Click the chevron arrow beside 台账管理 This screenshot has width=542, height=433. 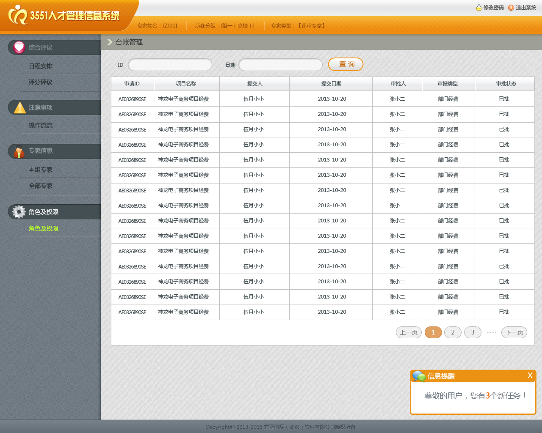[x=110, y=42]
